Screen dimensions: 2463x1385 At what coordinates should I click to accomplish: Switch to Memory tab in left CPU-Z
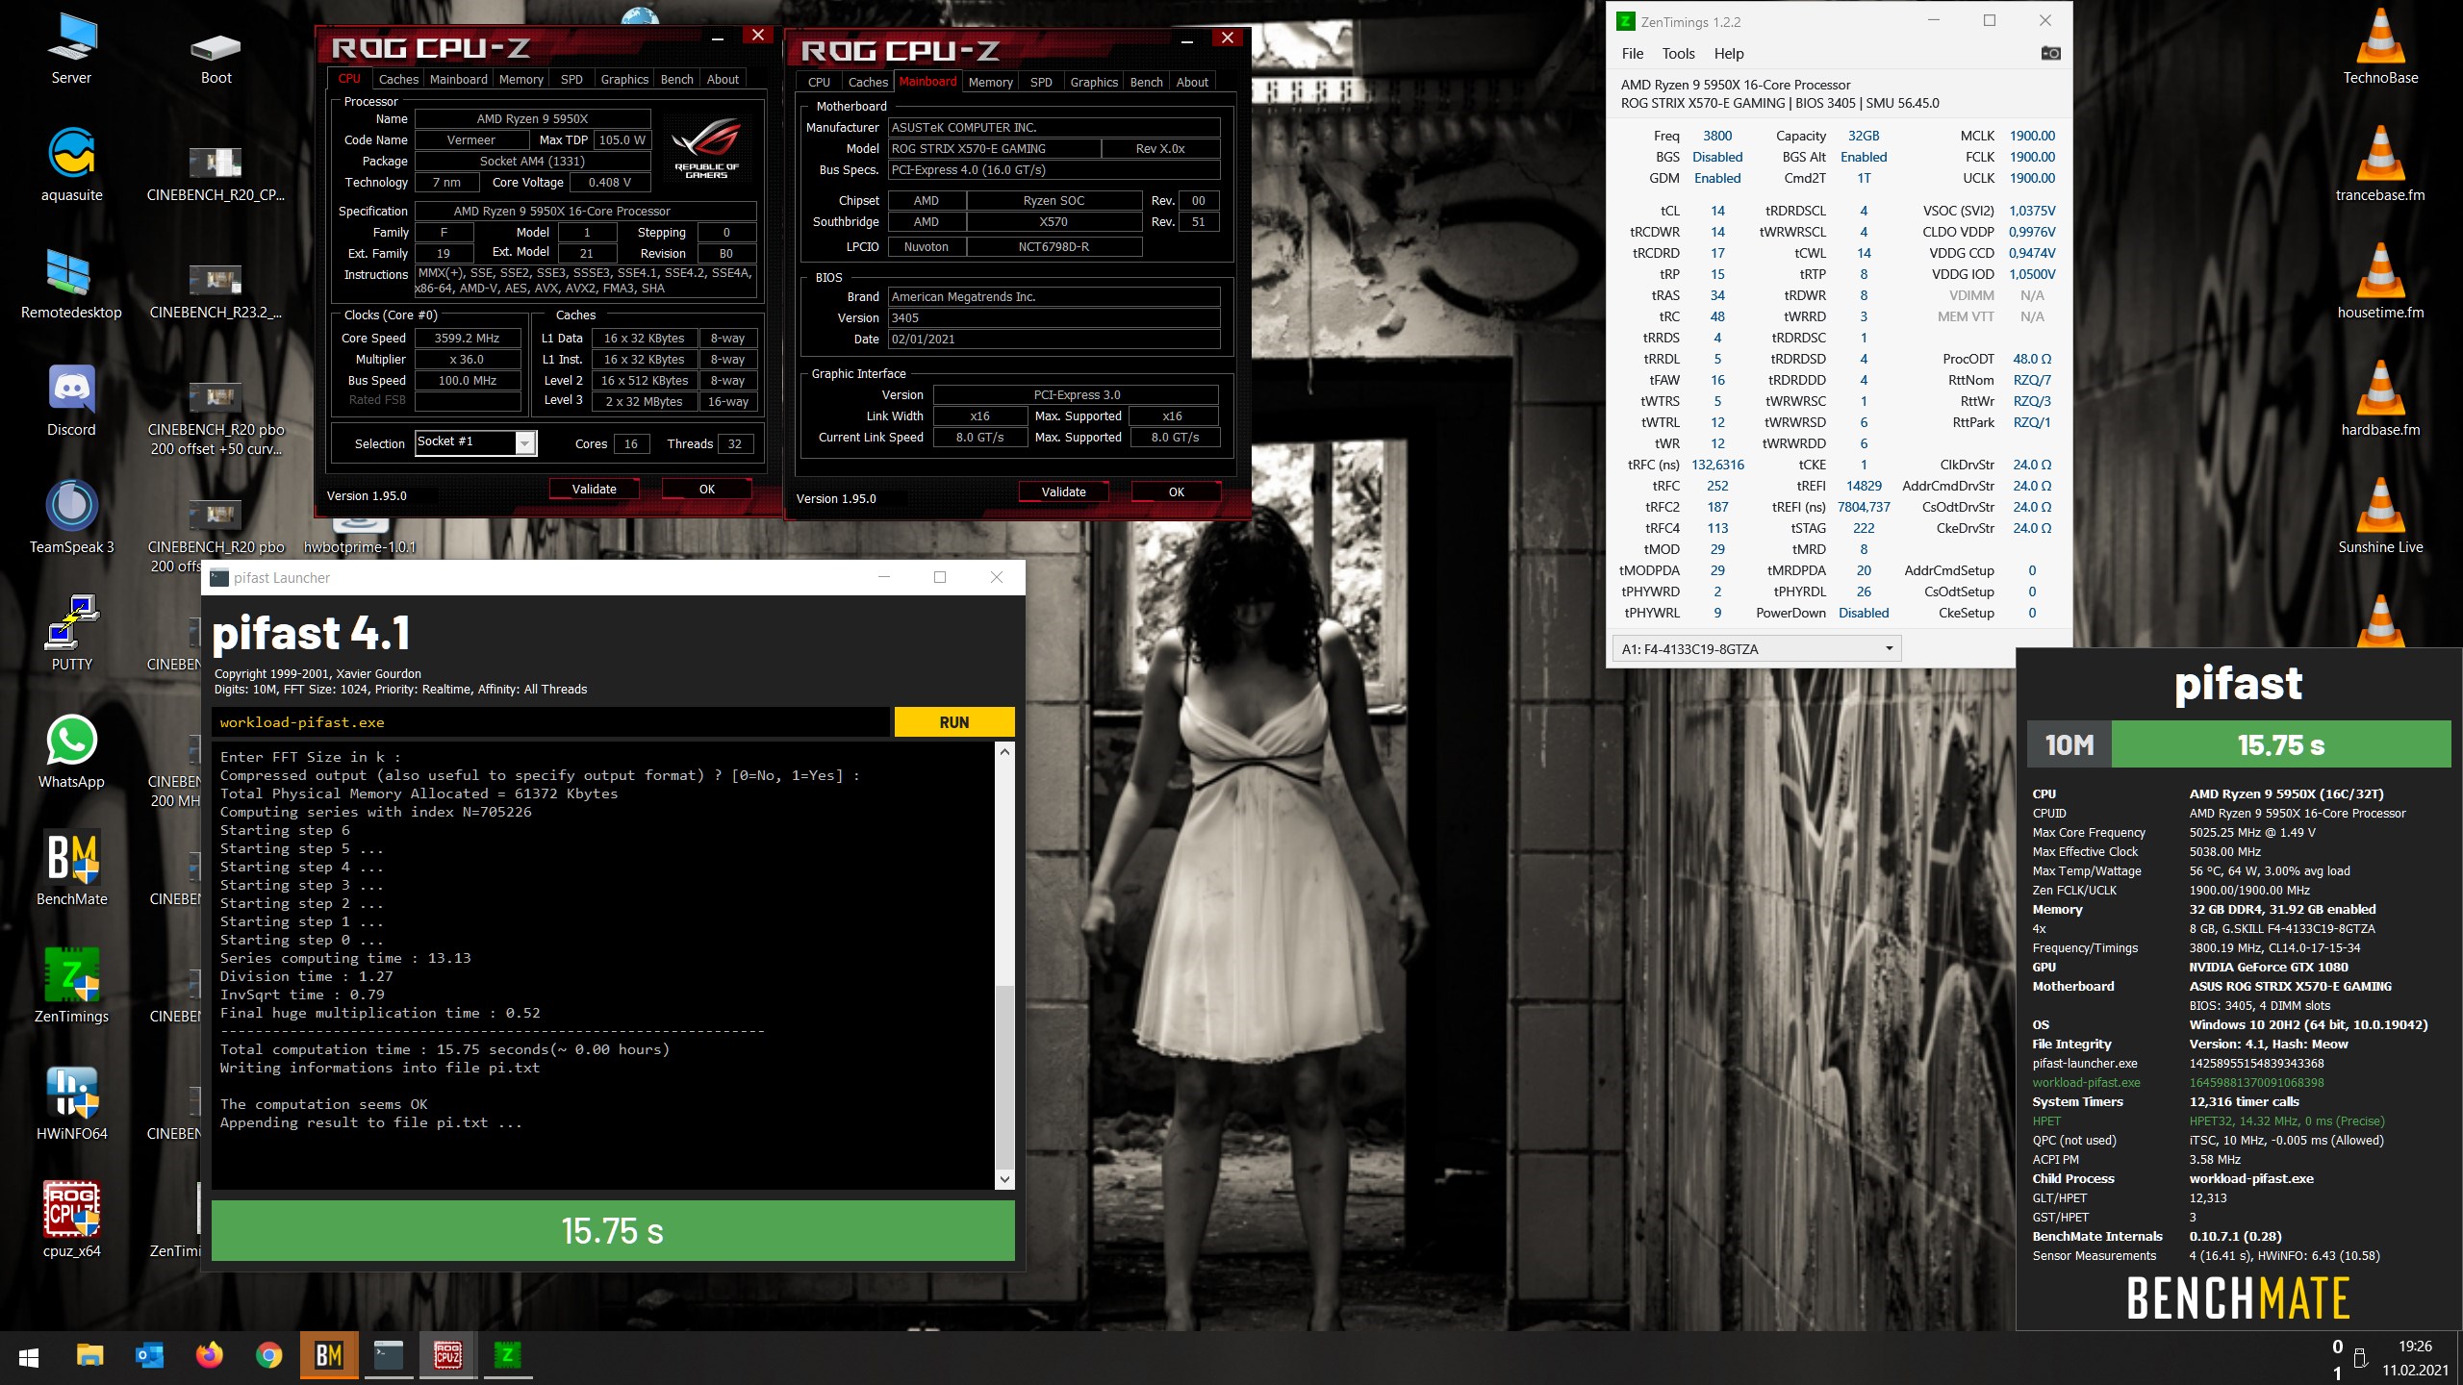point(521,79)
